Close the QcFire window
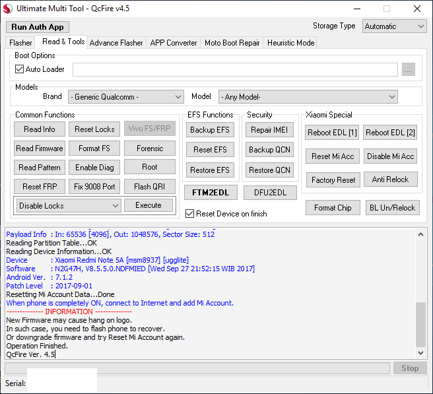 click(417, 9)
